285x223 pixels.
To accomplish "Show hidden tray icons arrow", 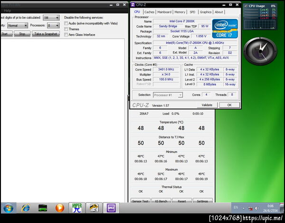I will [243, 208].
